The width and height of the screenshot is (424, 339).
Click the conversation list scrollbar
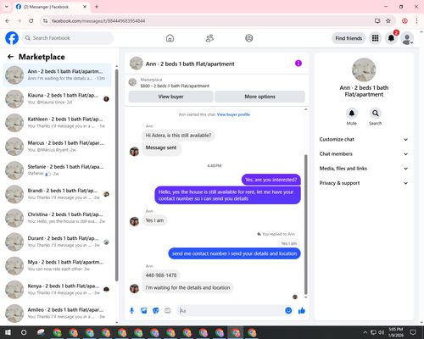point(116,175)
